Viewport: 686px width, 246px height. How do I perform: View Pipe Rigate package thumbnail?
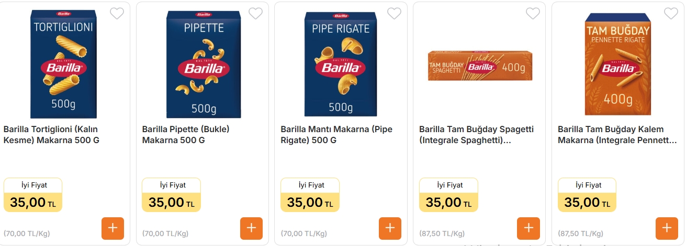pos(341,64)
